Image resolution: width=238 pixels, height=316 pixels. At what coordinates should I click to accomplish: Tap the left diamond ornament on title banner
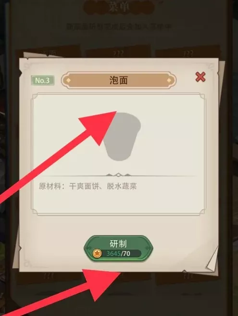[69, 80]
